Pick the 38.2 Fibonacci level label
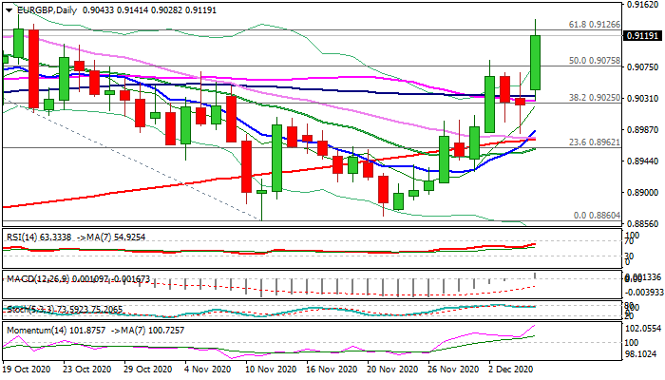 (x=594, y=98)
